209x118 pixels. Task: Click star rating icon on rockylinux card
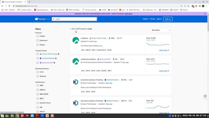118,38
